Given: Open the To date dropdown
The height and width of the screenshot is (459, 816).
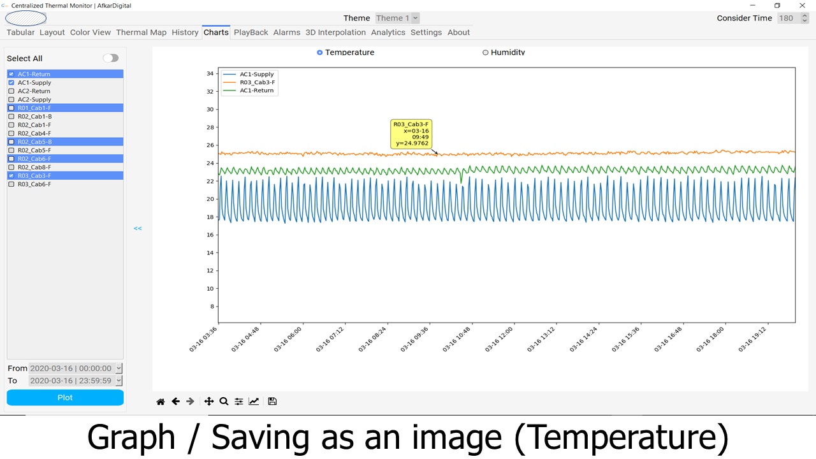Looking at the screenshot, I should tap(119, 381).
